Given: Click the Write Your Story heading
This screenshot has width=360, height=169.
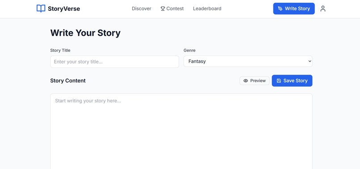Looking at the screenshot, I should pyautogui.click(x=85, y=33).
